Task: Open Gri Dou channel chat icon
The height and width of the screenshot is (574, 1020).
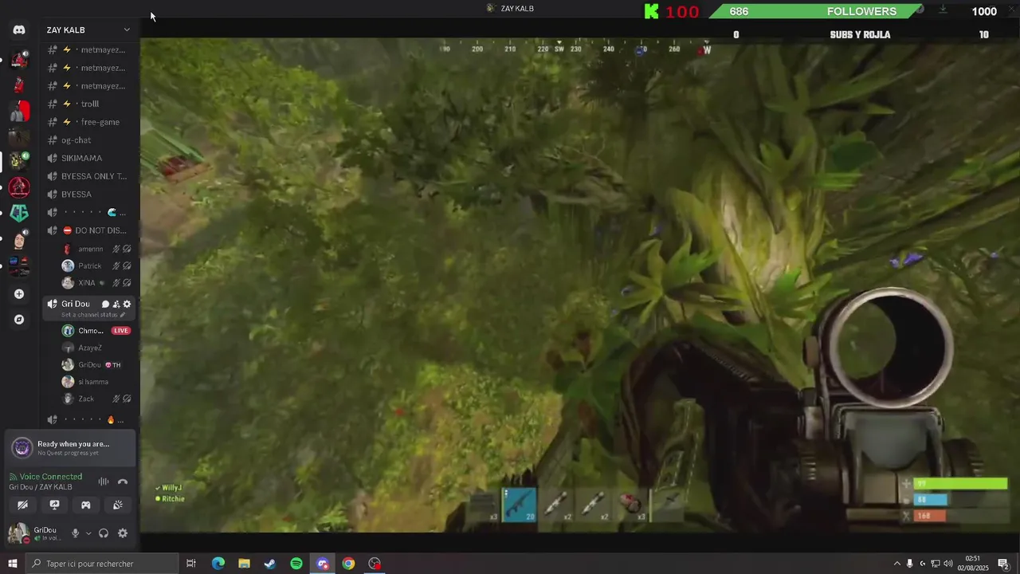Action: pos(105,304)
